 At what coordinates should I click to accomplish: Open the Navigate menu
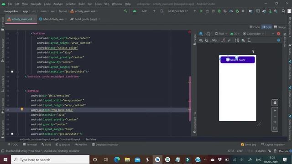pyautogui.click(x=36, y=4)
